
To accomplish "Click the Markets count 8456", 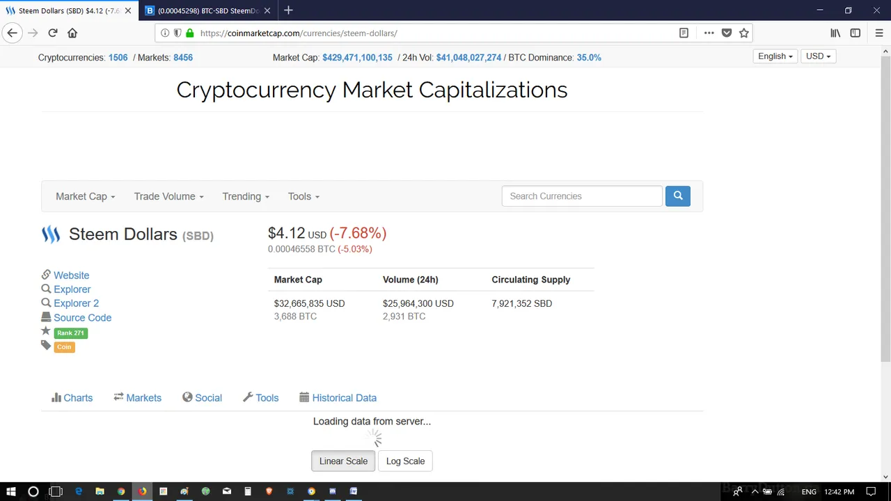I will (x=183, y=58).
